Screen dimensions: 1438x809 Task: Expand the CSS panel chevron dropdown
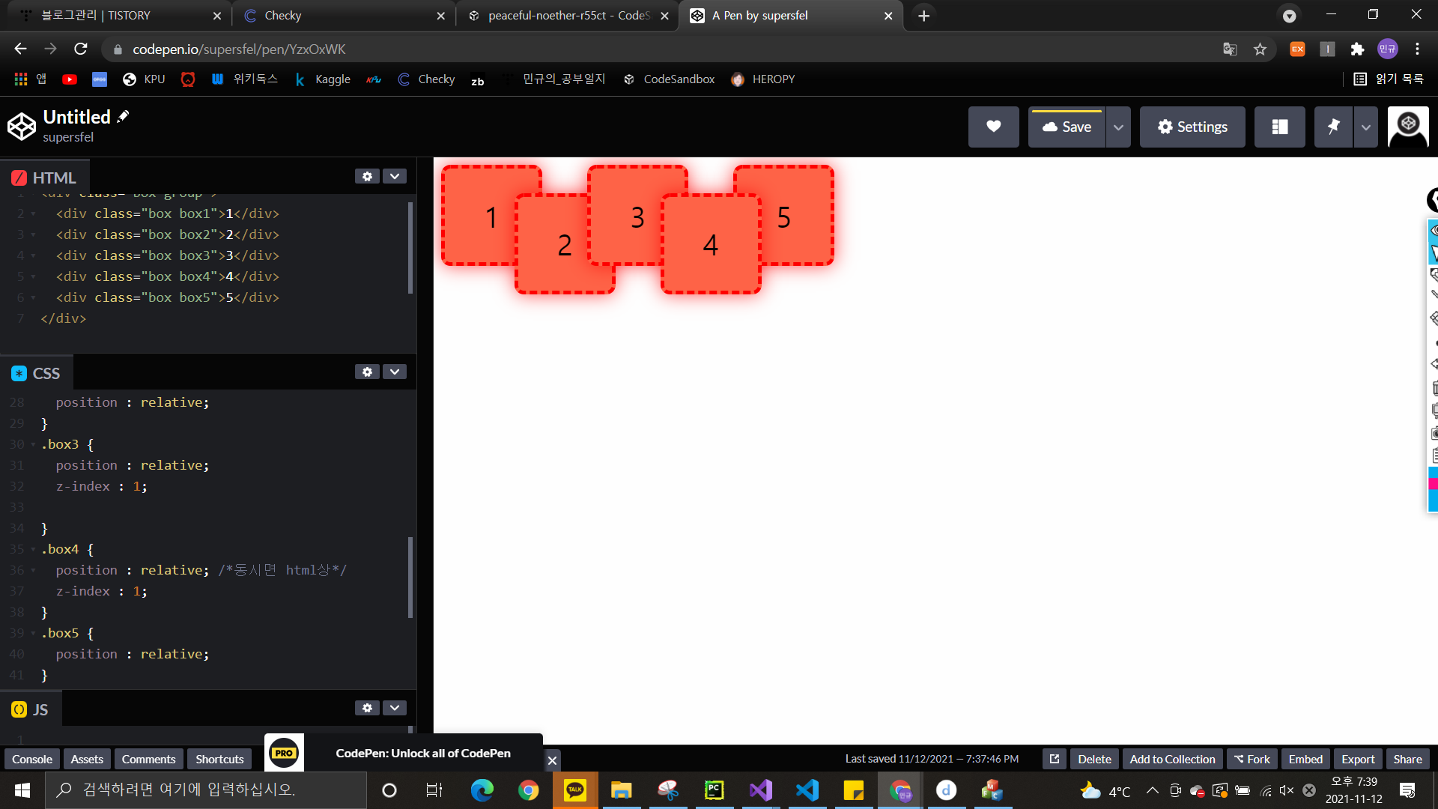point(395,372)
